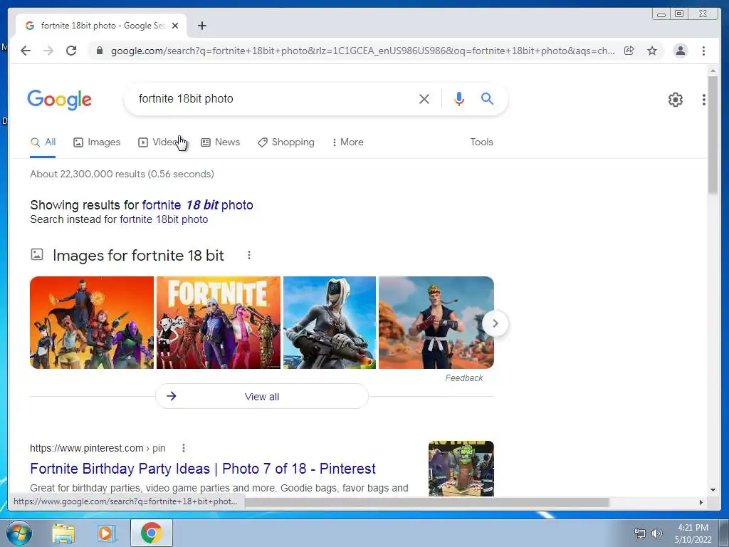Bookmark this page with the star icon
This screenshot has height=547, width=729.
tap(652, 51)
